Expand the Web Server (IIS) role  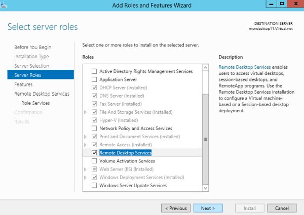pos(86,169)
